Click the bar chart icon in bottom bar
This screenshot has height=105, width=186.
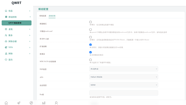(x=44, y=103)
